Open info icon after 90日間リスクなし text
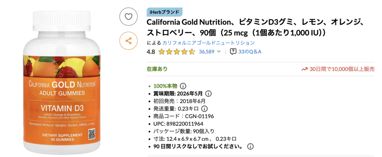 (x=250, y=146)
